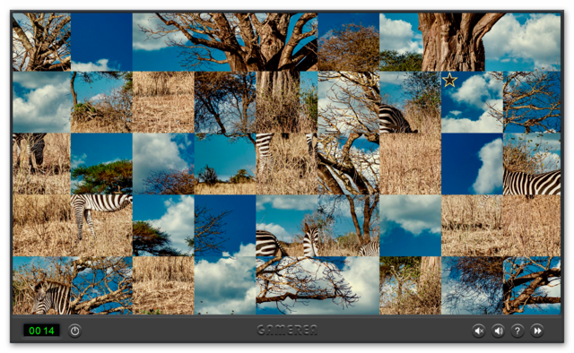Select the dark bushy tree tile in bottom row
The image size is (574, 353).
point(473,285)
